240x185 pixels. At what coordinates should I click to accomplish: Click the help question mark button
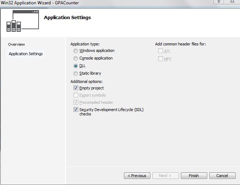point(218,1)
